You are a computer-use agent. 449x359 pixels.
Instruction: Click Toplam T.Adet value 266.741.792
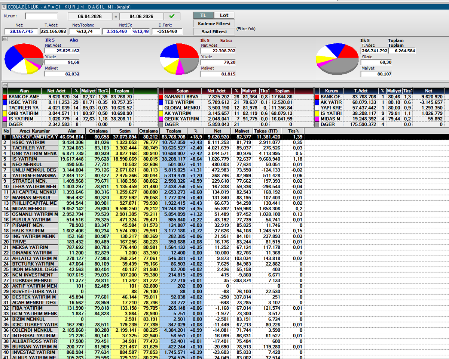tap(374, 50)
